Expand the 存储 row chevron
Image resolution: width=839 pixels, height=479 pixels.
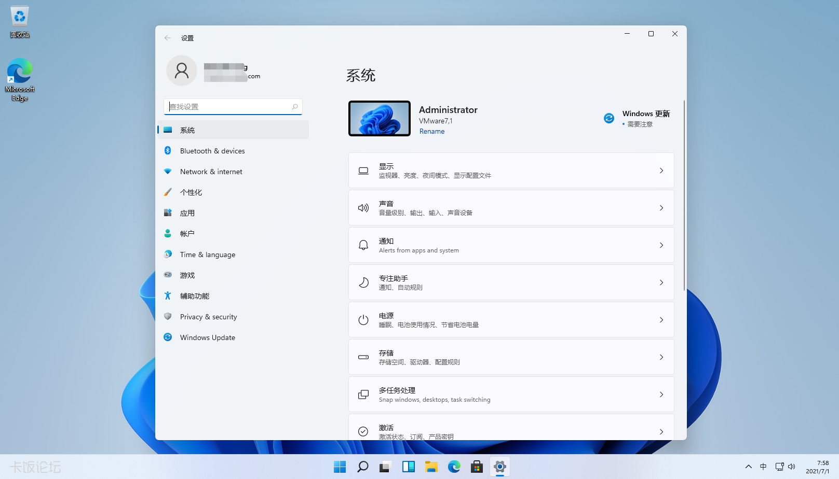(x=661, y=357)
